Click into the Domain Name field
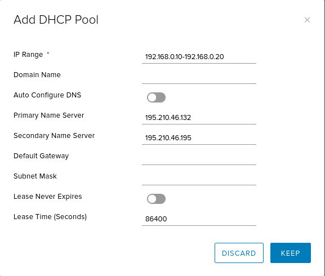 [x=199, y=77]
